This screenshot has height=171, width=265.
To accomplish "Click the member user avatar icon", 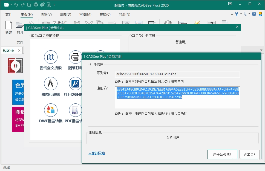I will (x=260, y=14).
